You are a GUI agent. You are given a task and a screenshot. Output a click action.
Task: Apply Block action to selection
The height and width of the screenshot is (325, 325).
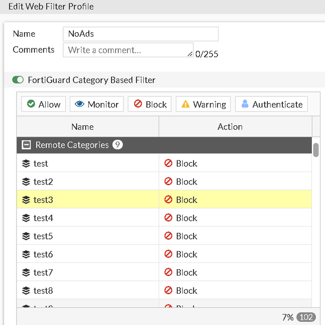pos(150,104)
